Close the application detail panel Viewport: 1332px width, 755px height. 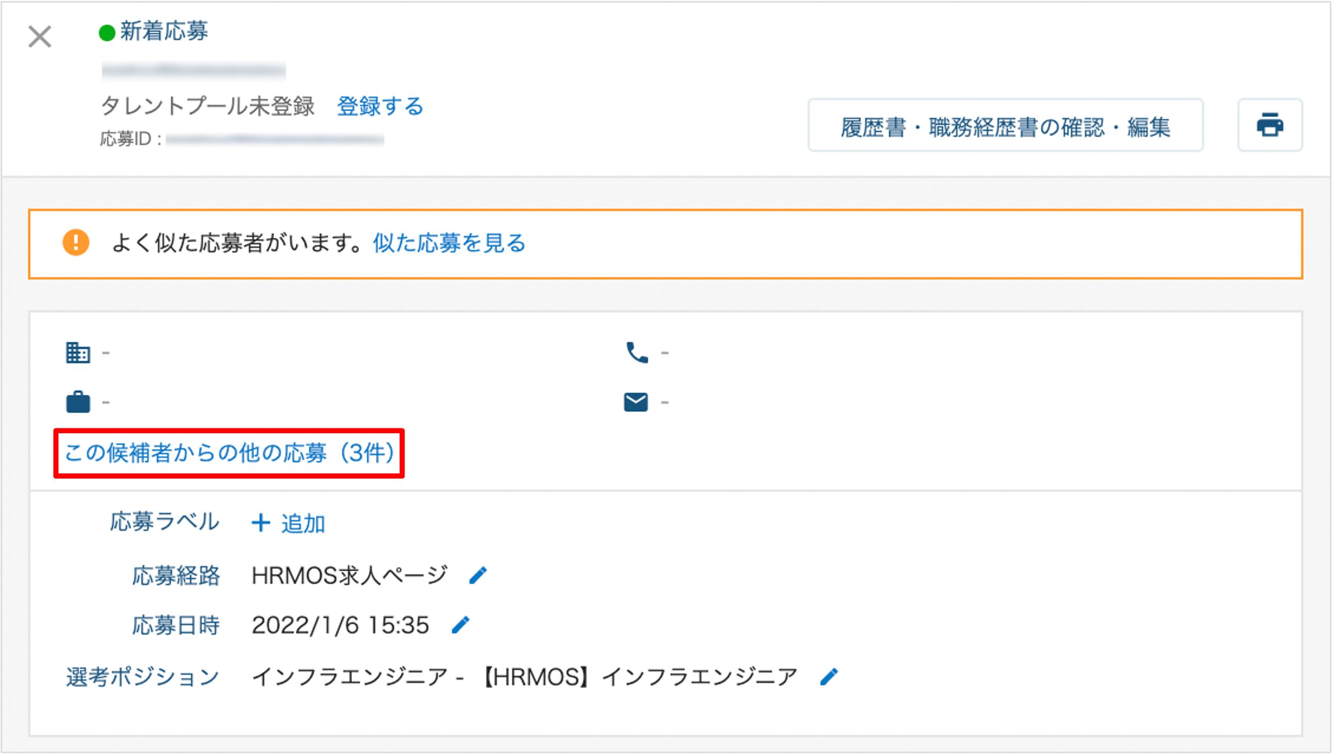(x=40, y=37)
